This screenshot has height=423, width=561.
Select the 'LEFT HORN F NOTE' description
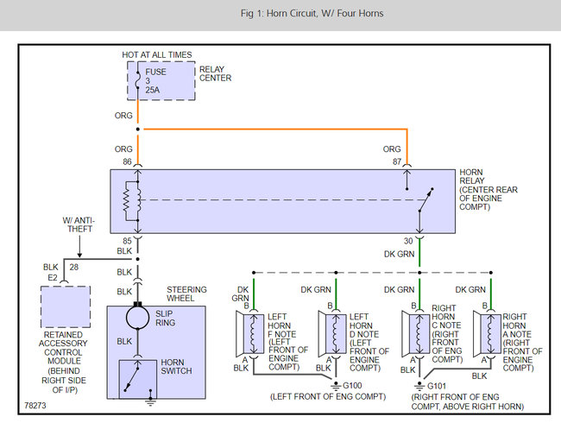pyautogui.click(x=287, y=342)
